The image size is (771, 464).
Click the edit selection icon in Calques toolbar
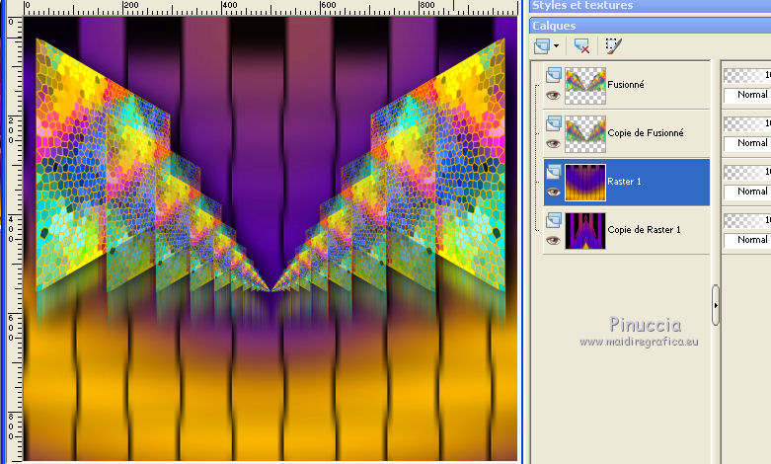click(613, 45)
